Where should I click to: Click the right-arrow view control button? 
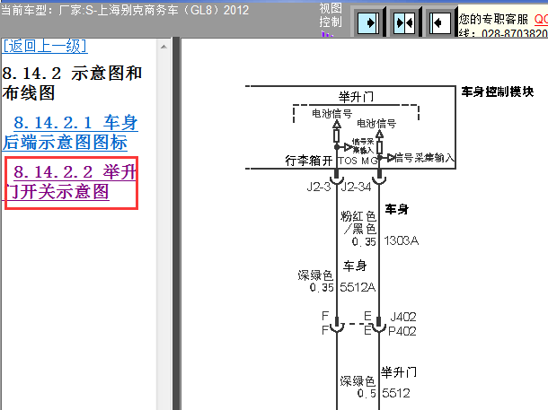coord(368,22)
